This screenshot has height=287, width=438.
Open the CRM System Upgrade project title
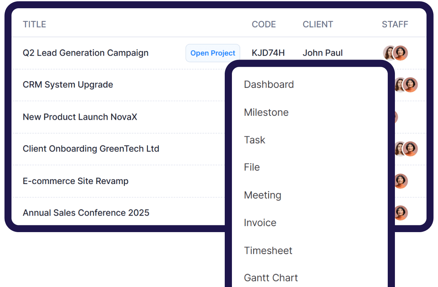click(68, 85)
